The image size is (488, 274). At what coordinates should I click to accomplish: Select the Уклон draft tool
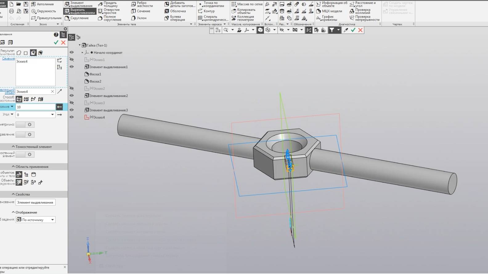[139, 18]
